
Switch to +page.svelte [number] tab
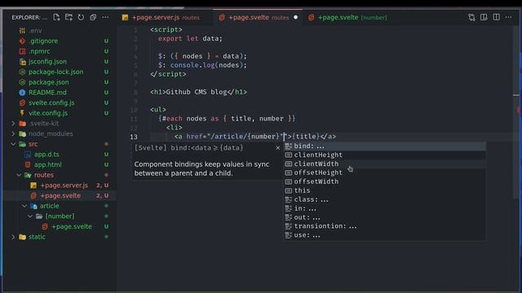click(x=348, y=17)
